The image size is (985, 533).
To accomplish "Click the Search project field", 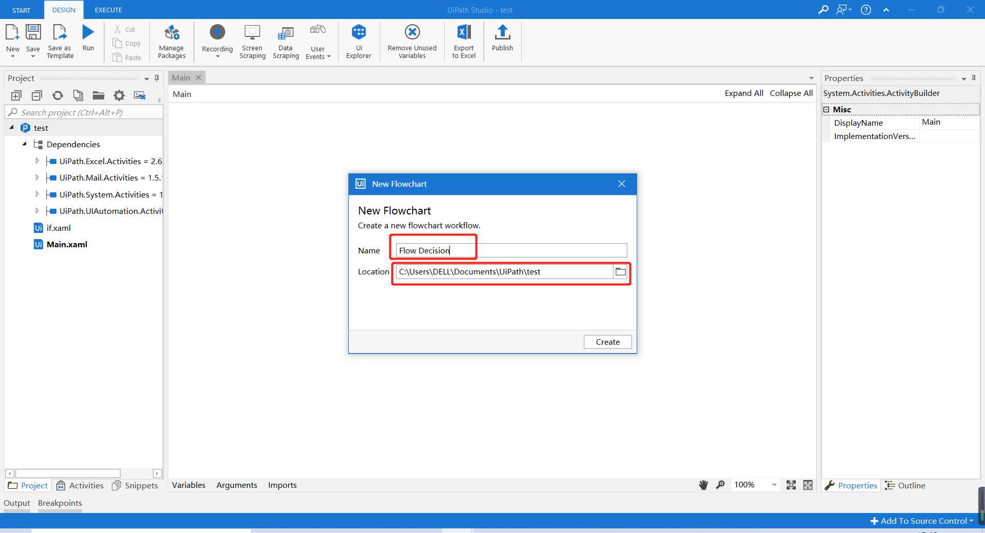I will 84,112.
